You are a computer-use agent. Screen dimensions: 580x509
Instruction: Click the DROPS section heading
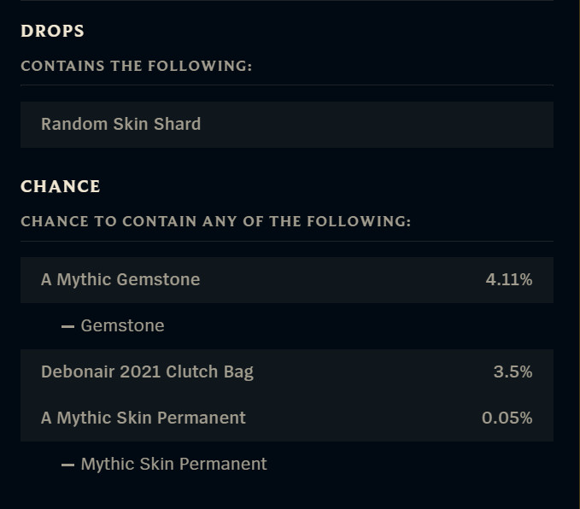52,32
